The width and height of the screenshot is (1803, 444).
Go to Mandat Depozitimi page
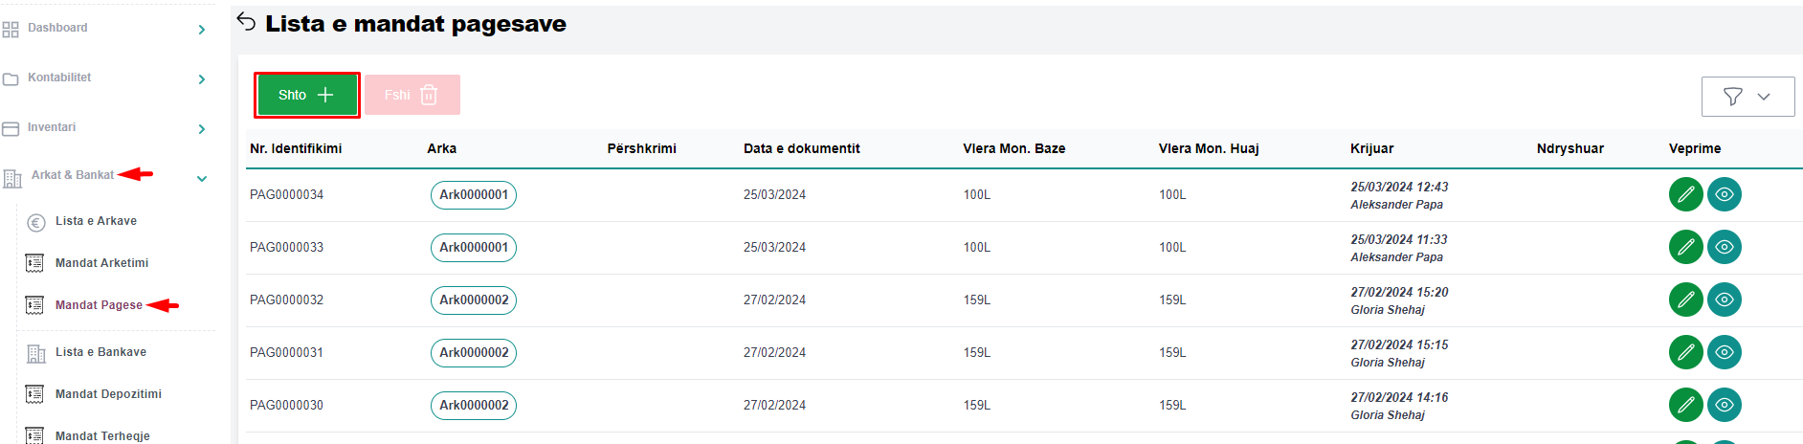click(x=108, y=394)
